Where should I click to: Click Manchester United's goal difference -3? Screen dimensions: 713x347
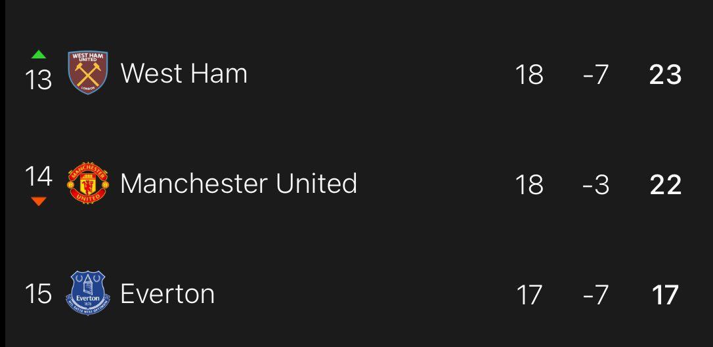pyautogui.click(x=595, y=185)
